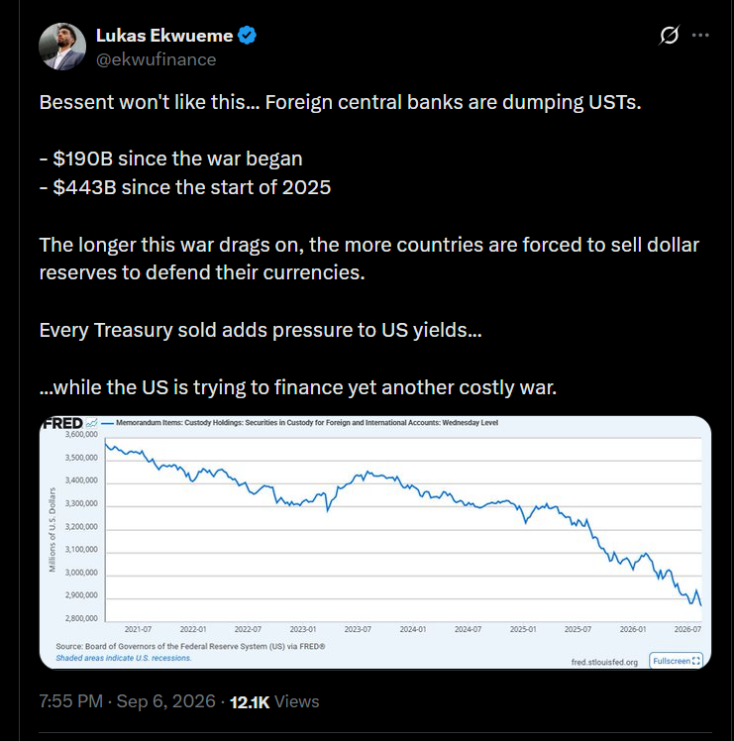Click the Shaded areas recession note

124,658
